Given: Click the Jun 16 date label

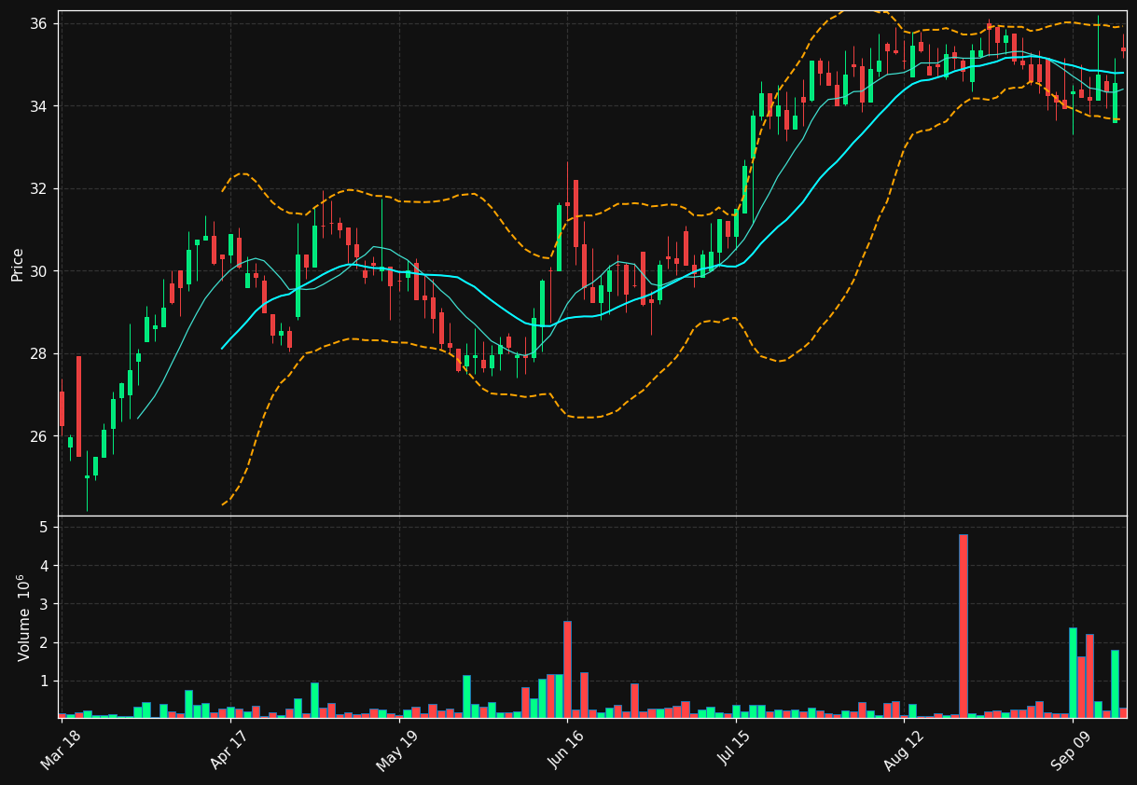Looking at the screenshot, I should [x=565, y=751].
